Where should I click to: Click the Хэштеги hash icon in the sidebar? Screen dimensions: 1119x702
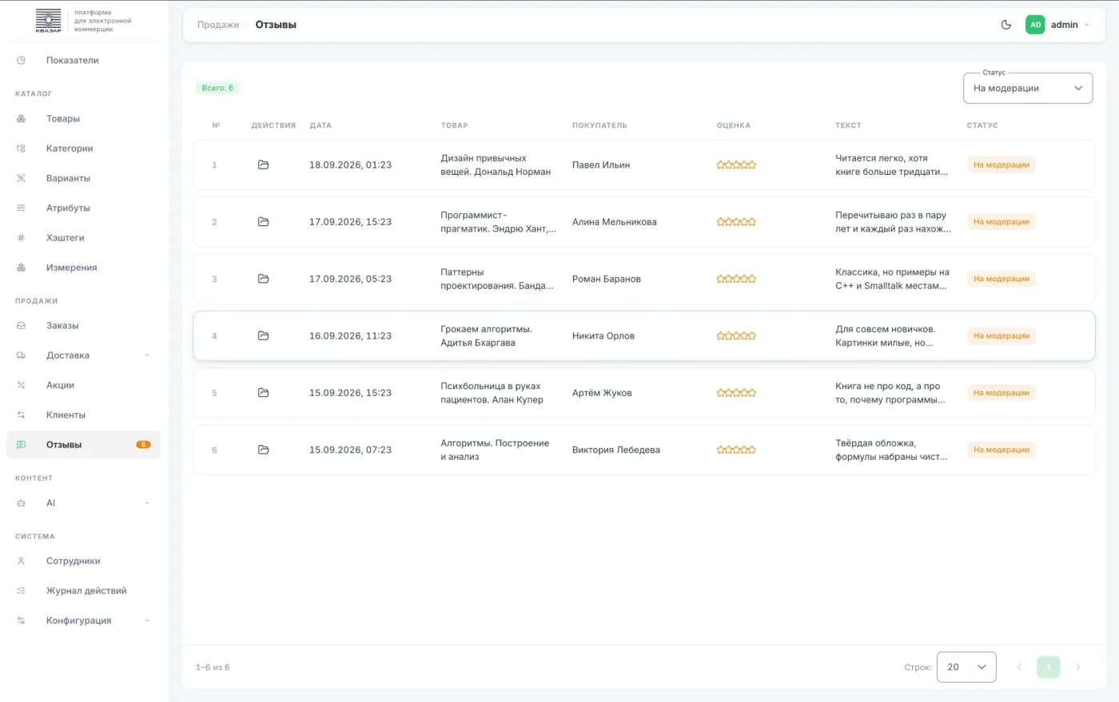pos(22,238)
